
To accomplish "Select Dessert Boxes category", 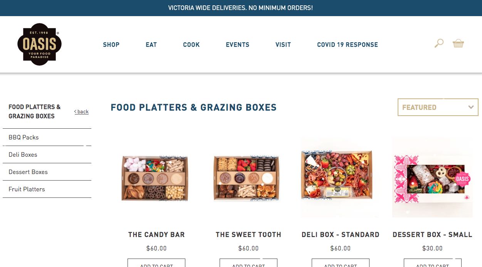I will [x=28, y=172].
